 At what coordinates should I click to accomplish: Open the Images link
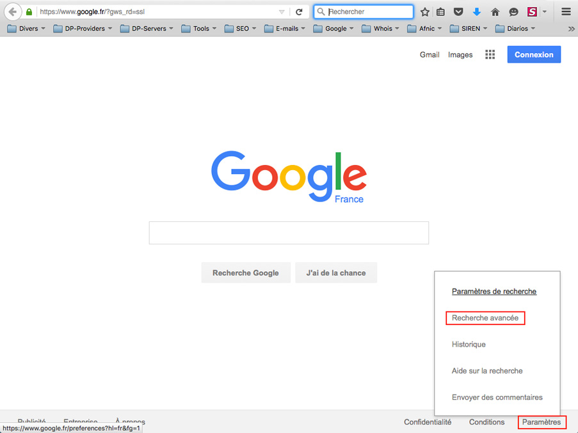(x=460, y=55)
